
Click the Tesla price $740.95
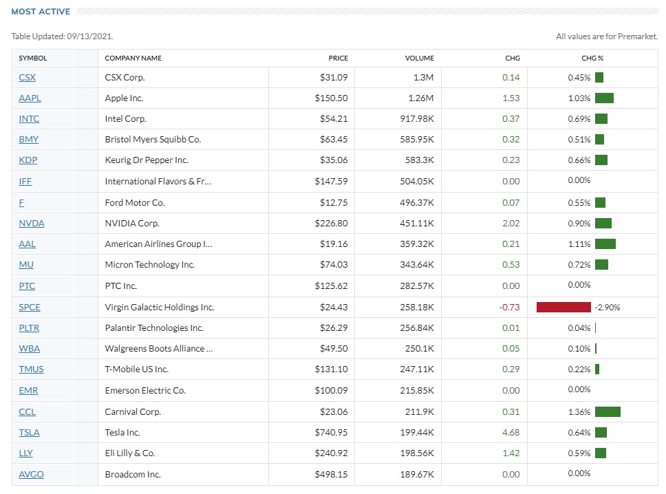pyautogui.click(x=331, y=432)
